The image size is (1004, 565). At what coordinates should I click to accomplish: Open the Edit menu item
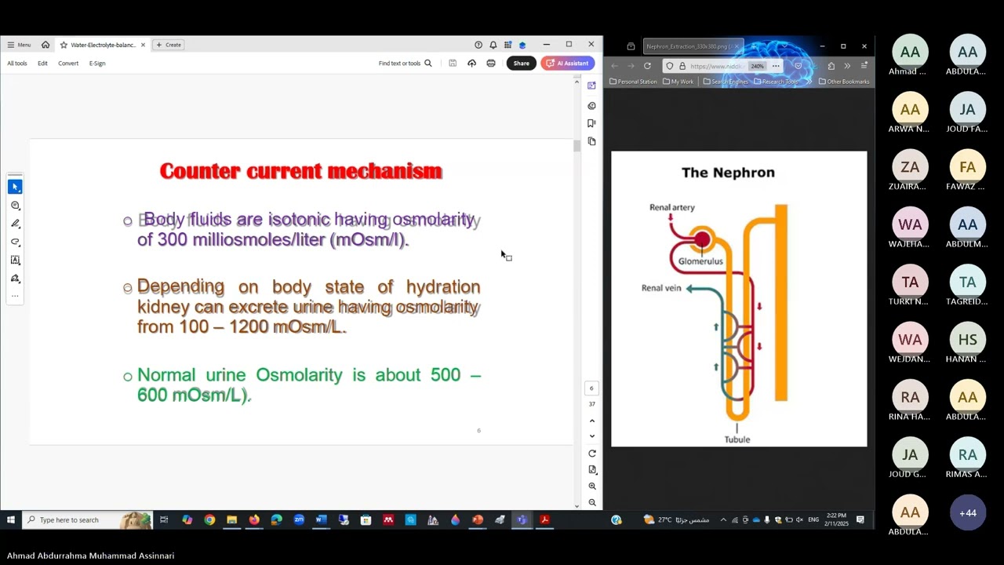tap(42, 64)
